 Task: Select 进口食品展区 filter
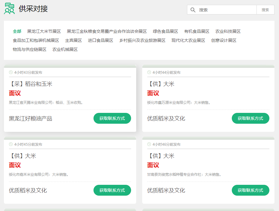100,40
